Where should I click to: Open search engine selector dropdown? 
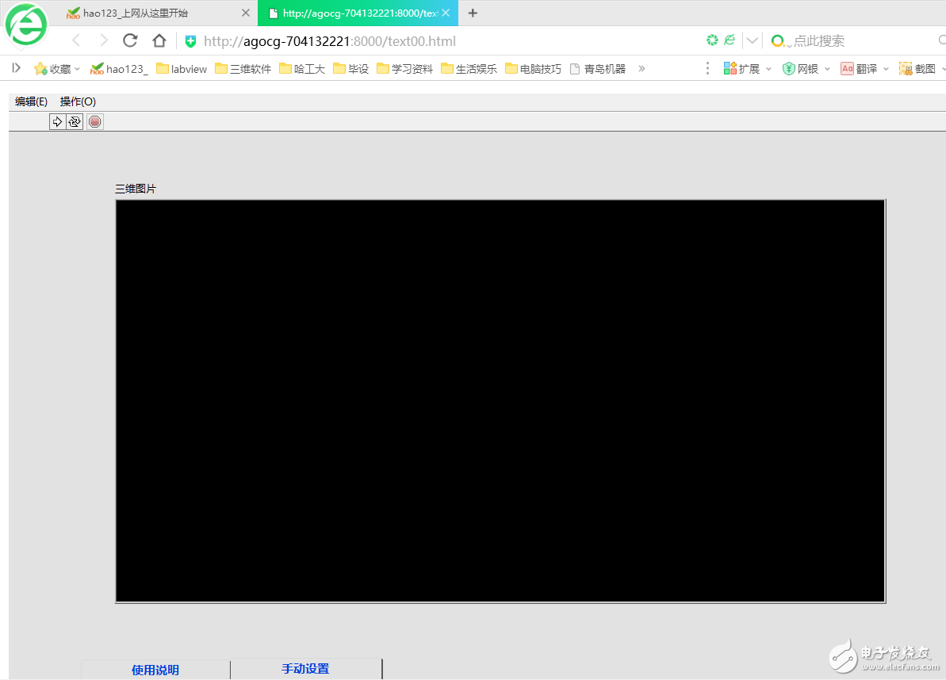[781, 41]
